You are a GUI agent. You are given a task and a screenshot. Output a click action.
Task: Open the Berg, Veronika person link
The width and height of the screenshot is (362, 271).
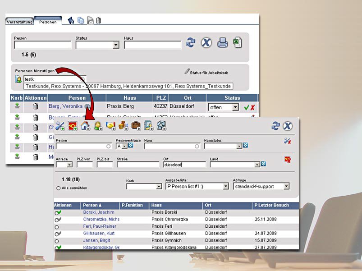click(x=65, y=106)
